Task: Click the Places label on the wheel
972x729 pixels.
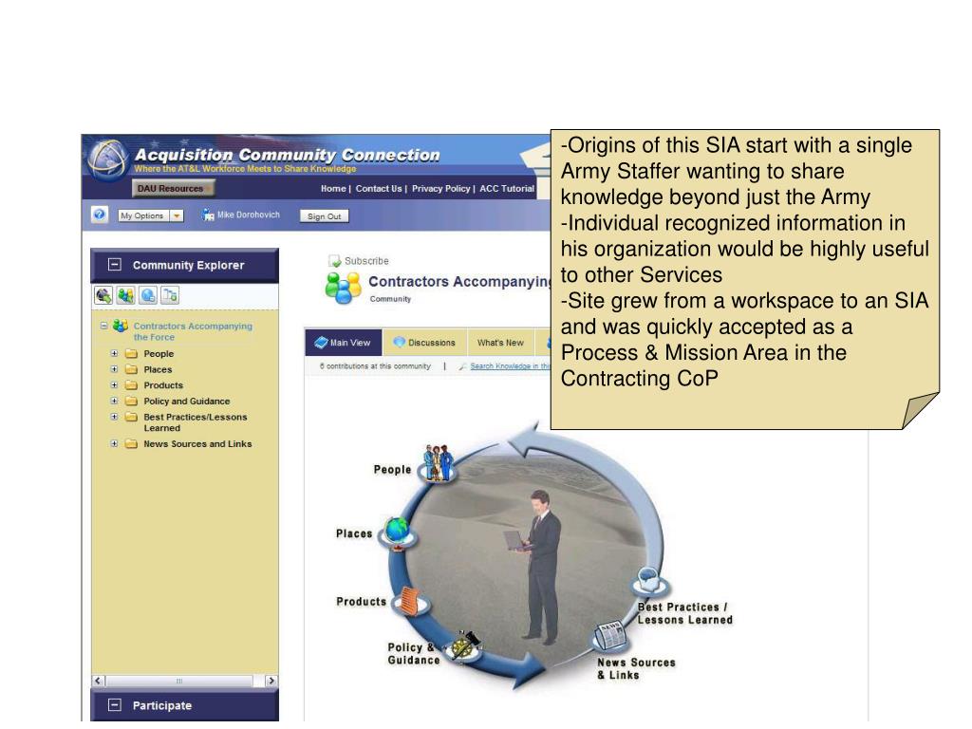Action: 354,533
